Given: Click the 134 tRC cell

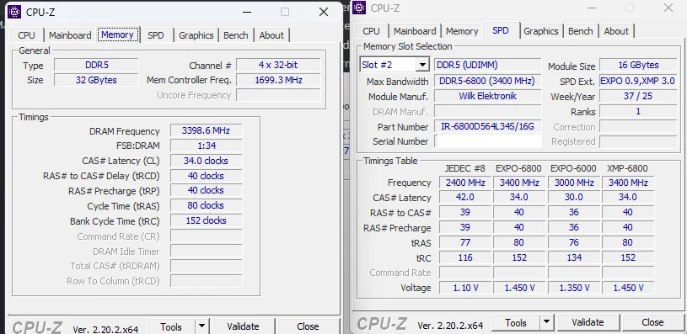Looking at the screenshot, I should 573,257.
